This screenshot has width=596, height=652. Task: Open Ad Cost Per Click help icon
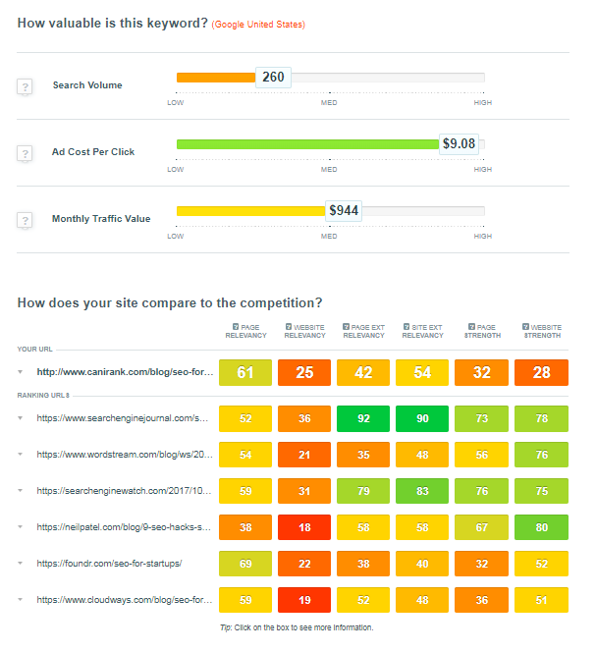click(25, 153)
